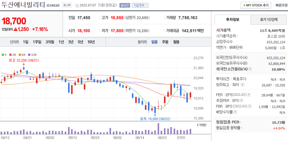Switch candlestick chart to 주봉
288x141 pixels.
pos(165,42)
